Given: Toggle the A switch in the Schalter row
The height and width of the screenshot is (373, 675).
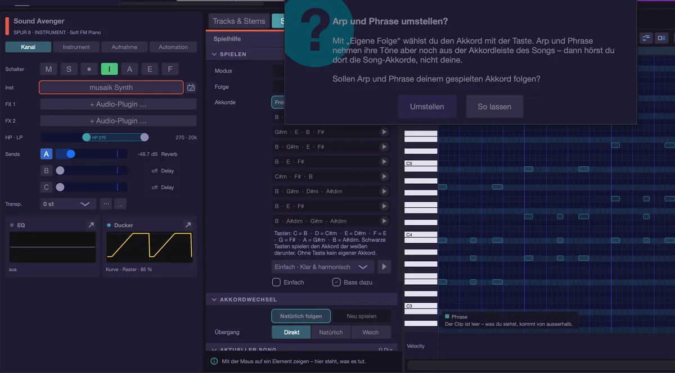Looking at the screenshot, I should [129, 69].
